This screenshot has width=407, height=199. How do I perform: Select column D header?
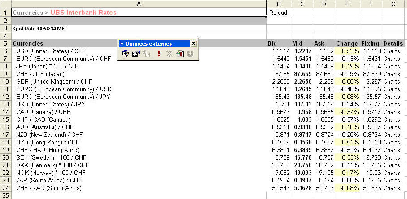pos(324,4)
